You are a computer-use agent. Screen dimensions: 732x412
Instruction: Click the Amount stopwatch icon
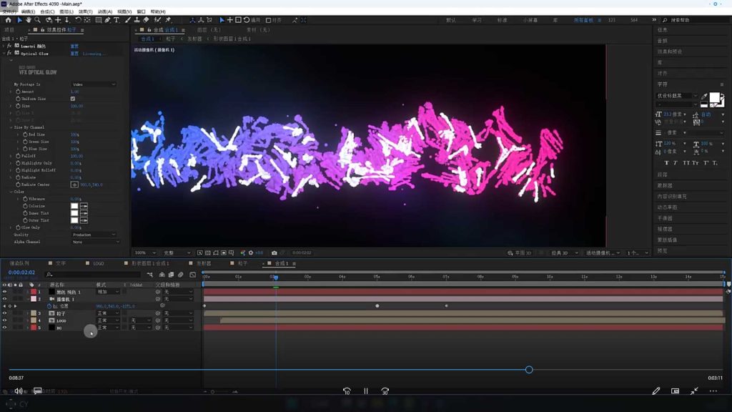click(x=18, y=92)
